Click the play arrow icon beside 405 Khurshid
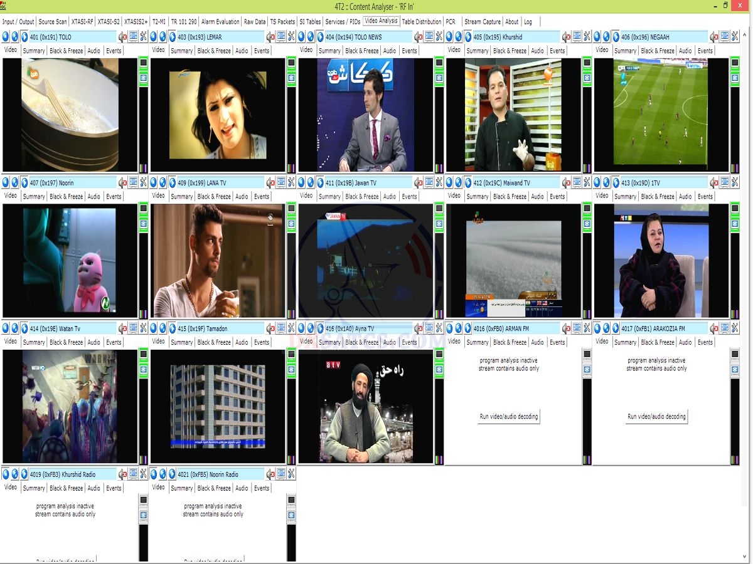The width and height of the screenshot is (753, 564). pos(467,37)
